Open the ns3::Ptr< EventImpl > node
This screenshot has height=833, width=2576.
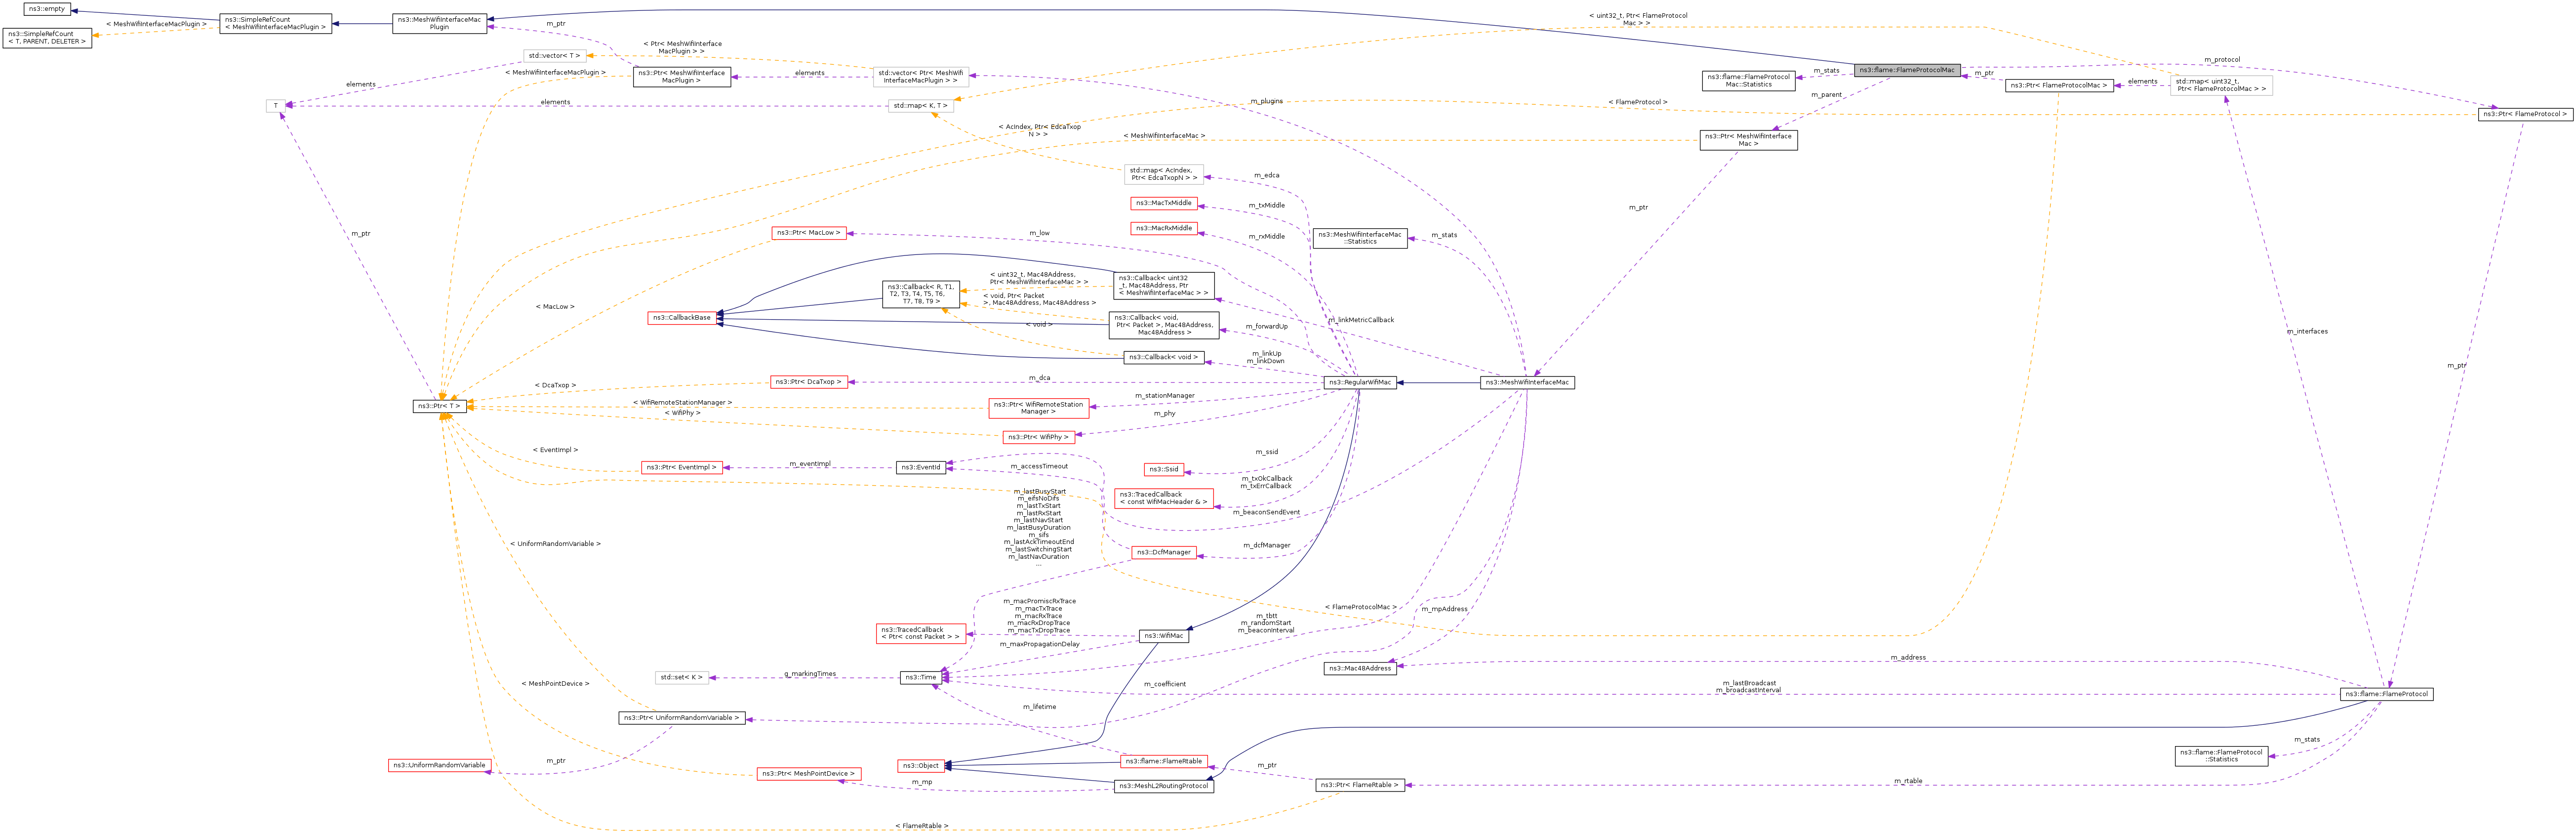[681, 467]
